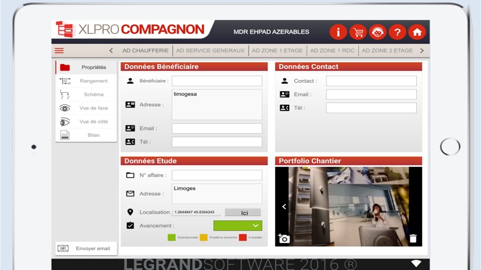The image size is (481, 270).
Task: Open the green Avancement dropdown
Action: [238, 226]
